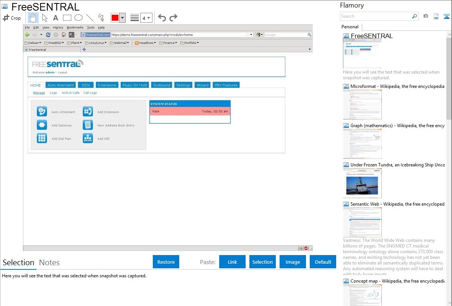This screenshot has width=452, height=306.
Task: Click the search magnifier icon
Action: tap(415, 16)
